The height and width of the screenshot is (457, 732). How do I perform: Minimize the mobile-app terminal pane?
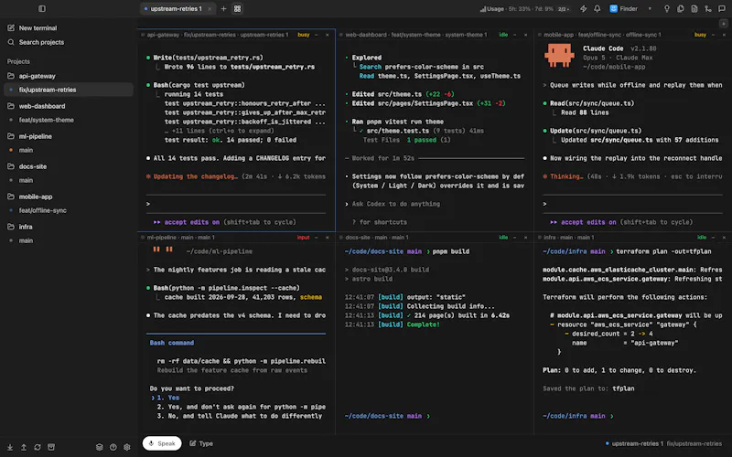713,35
